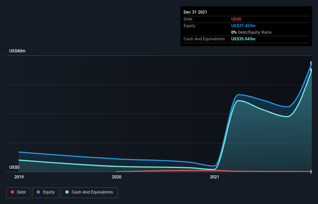Click the Debt row label in tooltip

pos(188,19)
